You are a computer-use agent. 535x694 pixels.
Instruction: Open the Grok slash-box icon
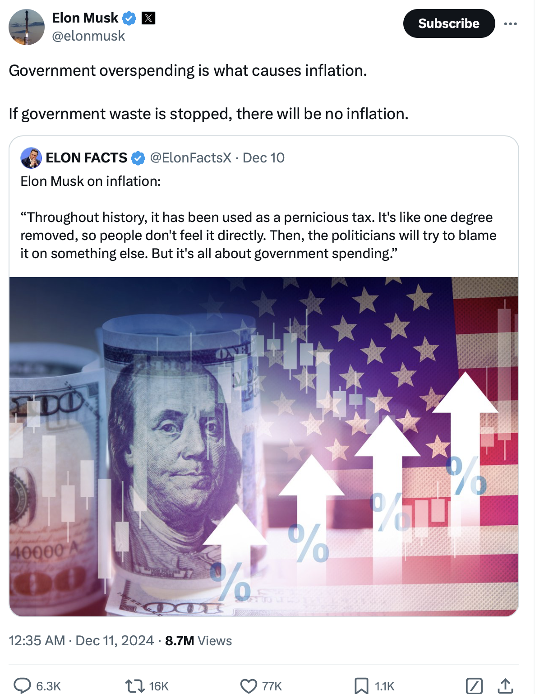point(474,686)
